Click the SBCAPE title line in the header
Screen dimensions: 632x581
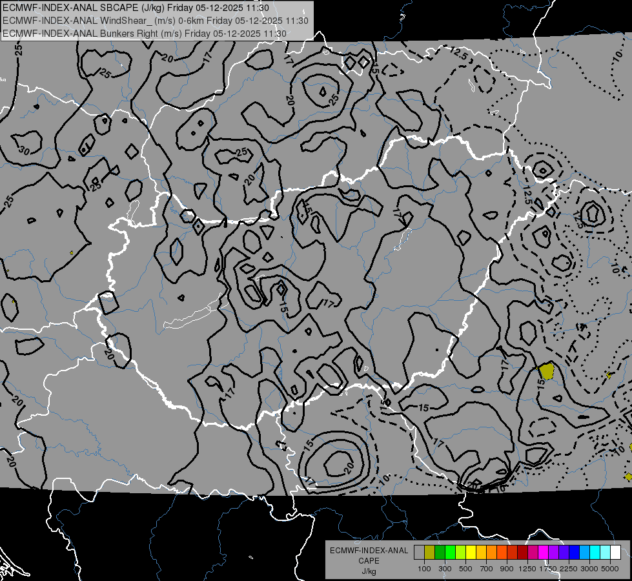pyautogui.click(x=136, y=8)
